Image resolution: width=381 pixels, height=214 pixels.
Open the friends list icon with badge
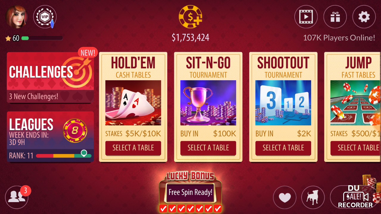[x=17, y=197]
